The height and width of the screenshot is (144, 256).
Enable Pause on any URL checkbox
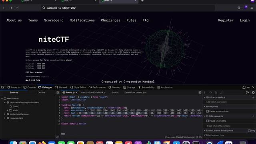(207, 121)
